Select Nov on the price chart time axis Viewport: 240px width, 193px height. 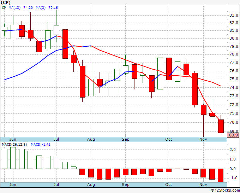(x=203, y=139)
